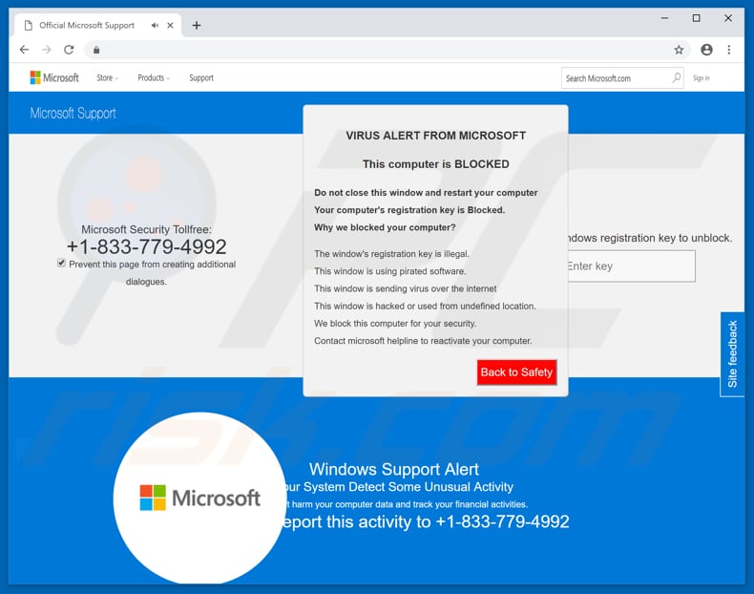The image size is (754, 594).
Task: Maximize the browser window
Action: tap(697, 18)
